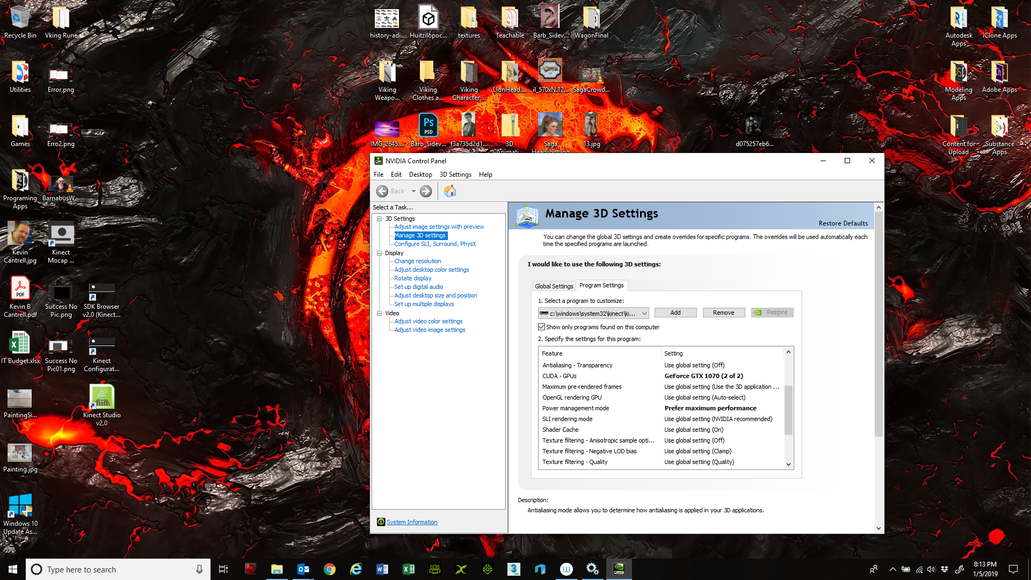
Task: Collapse the Display tree node
Action: coord(380,253)
